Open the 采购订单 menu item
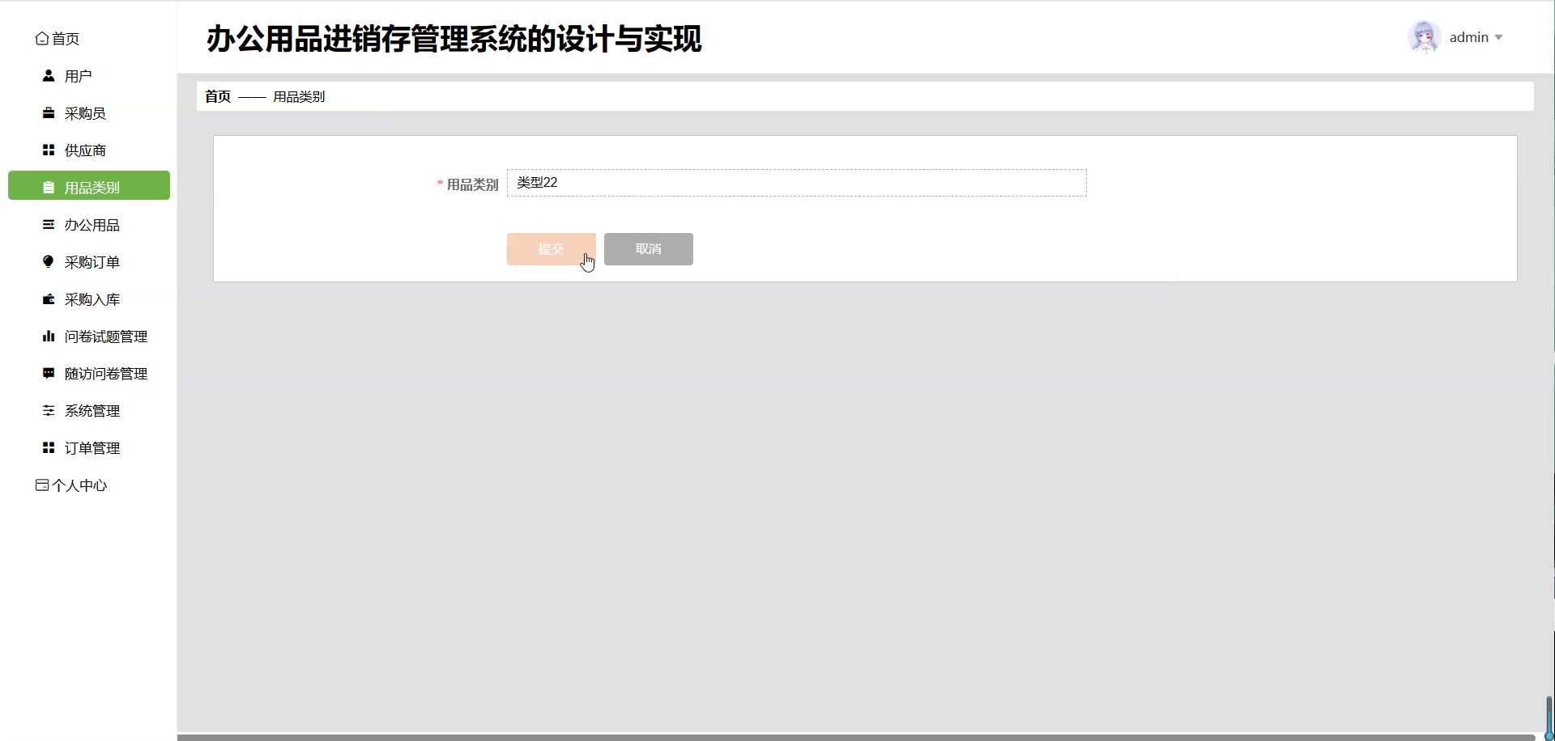This screenshot has width=1555, height=741. (x=89, y=261)
